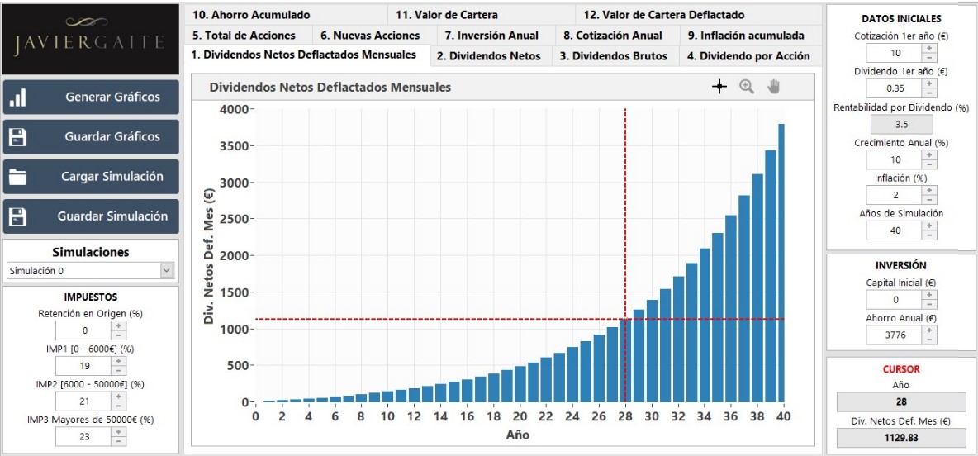Activate the zoom magnifier tool on graph
978x456 pixels.
[747, 87]
